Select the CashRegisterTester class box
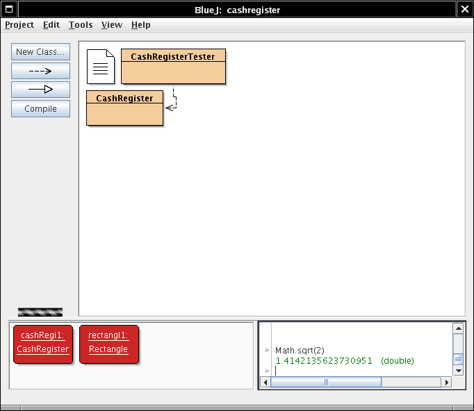Screen dimensions: 474x411 pyautogui.click(x=173, y=67)
